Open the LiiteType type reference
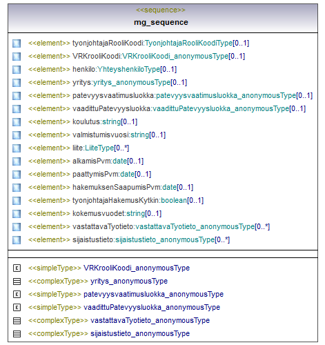Viewport: 325px width, 345px height. point(99,148)
